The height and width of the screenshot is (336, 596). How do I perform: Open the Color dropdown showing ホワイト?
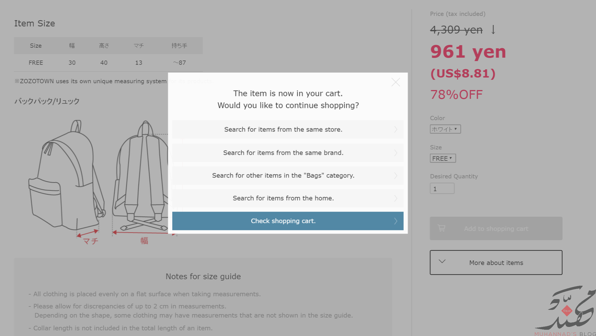(x=445, y=129)
